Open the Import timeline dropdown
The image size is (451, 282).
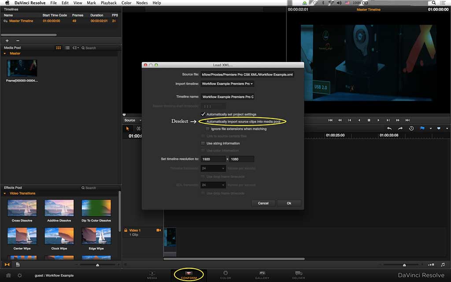point(227,84)
